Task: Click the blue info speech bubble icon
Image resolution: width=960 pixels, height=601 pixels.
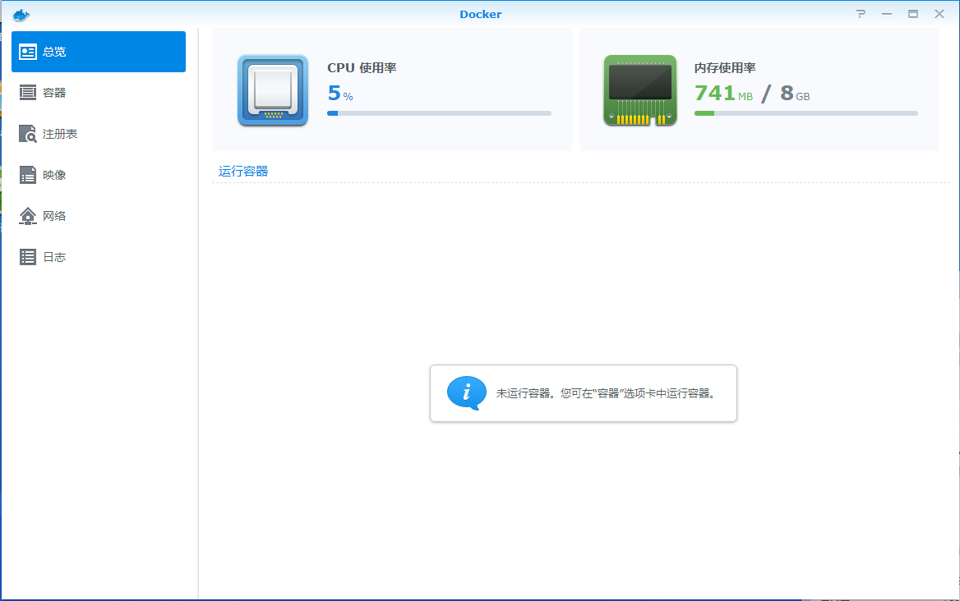Action: (466, 393)
